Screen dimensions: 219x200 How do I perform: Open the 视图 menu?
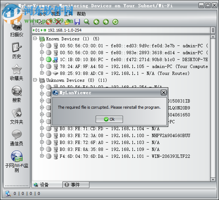click(x=55, y=14)
